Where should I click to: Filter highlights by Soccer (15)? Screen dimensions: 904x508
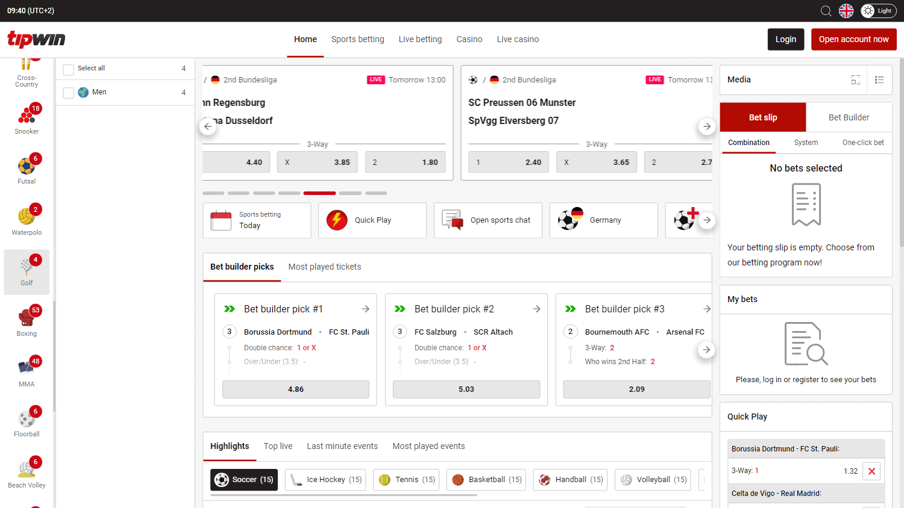tap(244, 480)
